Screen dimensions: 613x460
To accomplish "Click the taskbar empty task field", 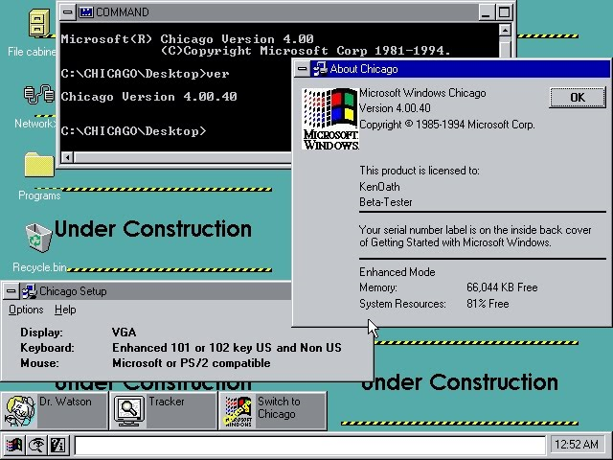I will pos(310,445).
